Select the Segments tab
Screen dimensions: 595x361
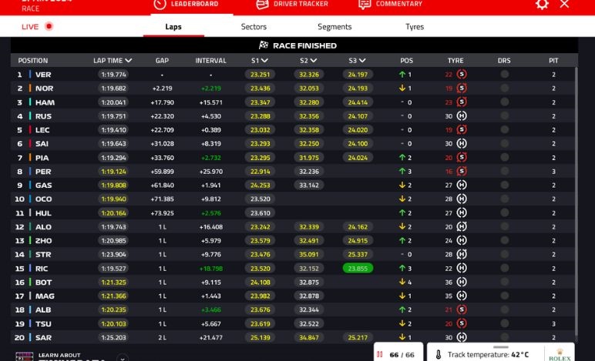pos(334,27)
